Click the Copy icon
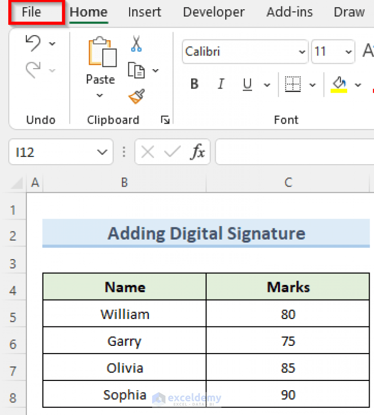This screenshot has width=374, height=415. (x=136, y=70)
